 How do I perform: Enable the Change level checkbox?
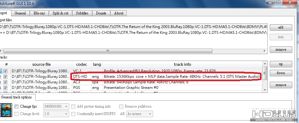(17, 114)
